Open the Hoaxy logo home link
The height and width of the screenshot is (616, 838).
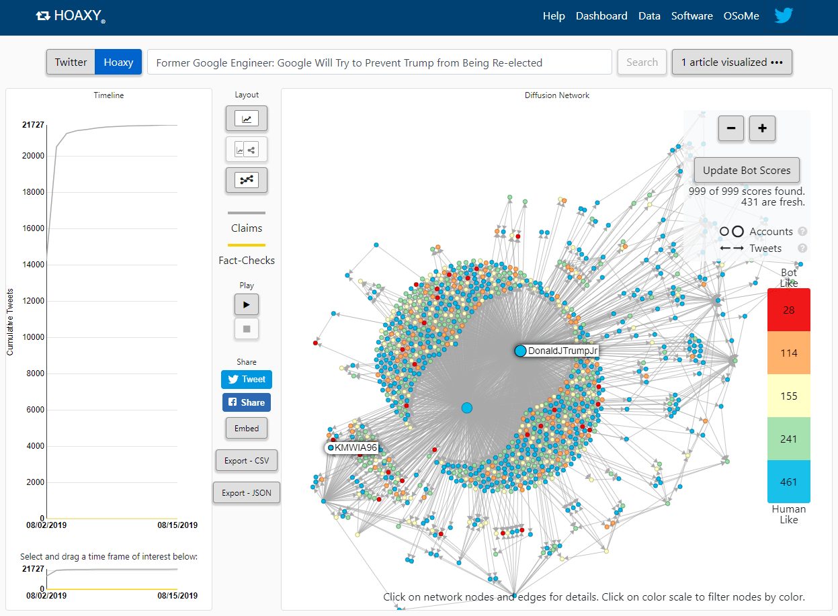pyautogui.click(x=71, y=15)
